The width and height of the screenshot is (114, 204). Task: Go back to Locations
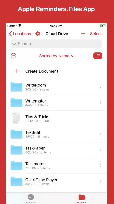click(20, 34)
